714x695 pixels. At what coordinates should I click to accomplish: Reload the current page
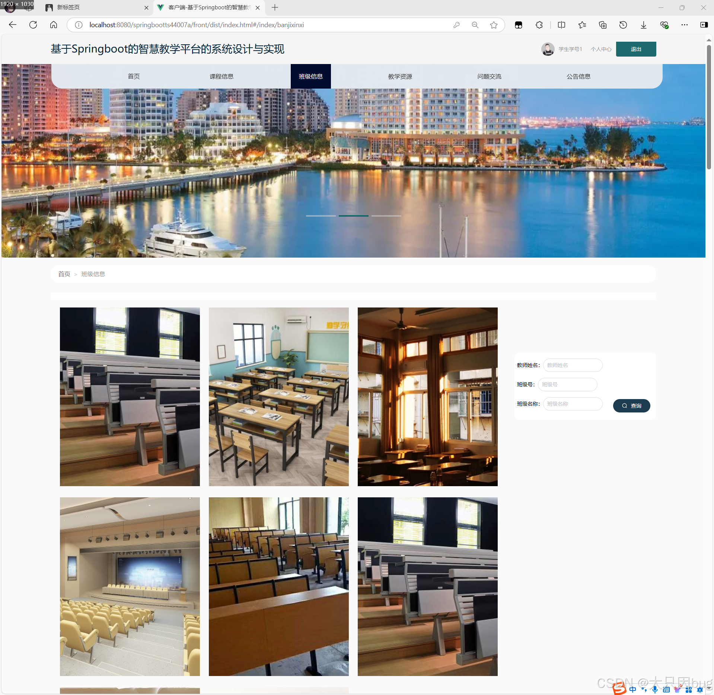33,25
